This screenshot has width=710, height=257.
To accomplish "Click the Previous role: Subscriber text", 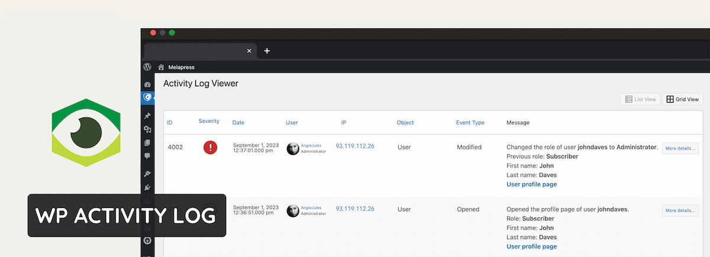I will tap(543, 157).
